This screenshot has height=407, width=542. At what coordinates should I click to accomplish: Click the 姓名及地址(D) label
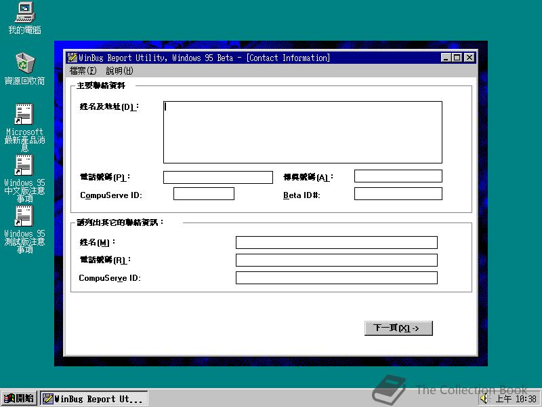(109, 106)
